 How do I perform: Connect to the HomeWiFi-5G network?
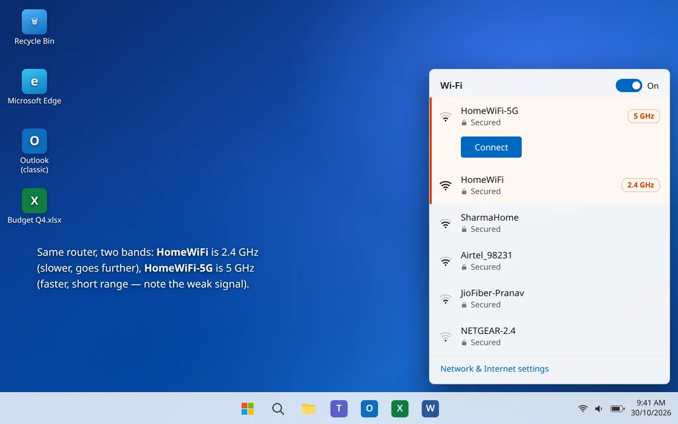tap(491, 147)
